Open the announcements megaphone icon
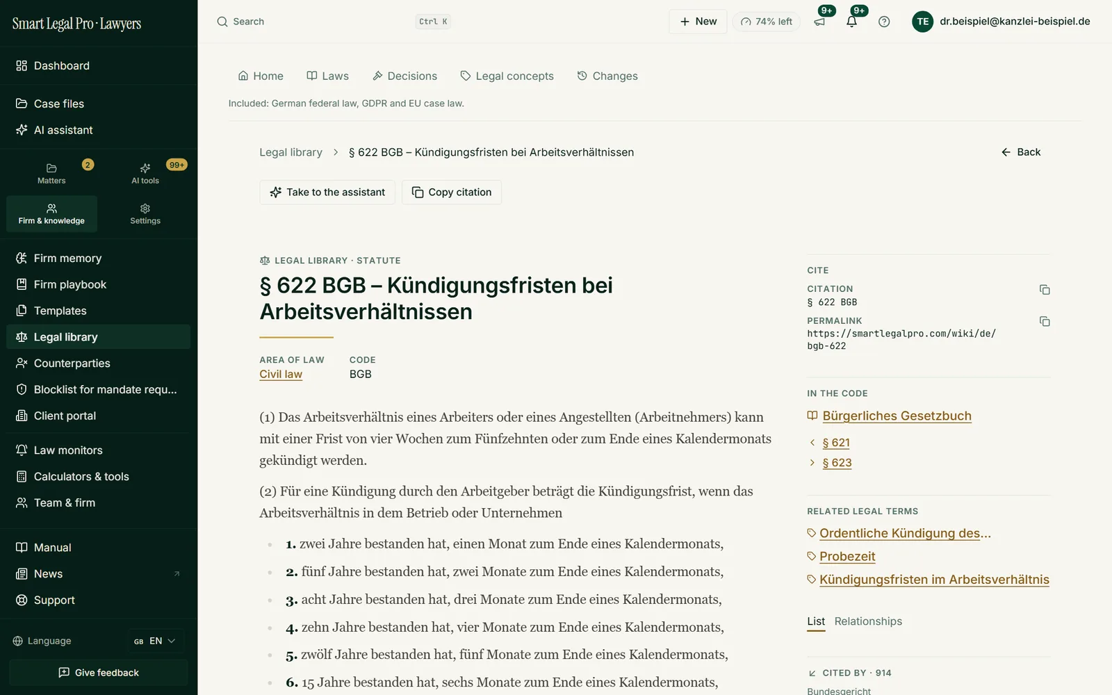 click(820, 22)
